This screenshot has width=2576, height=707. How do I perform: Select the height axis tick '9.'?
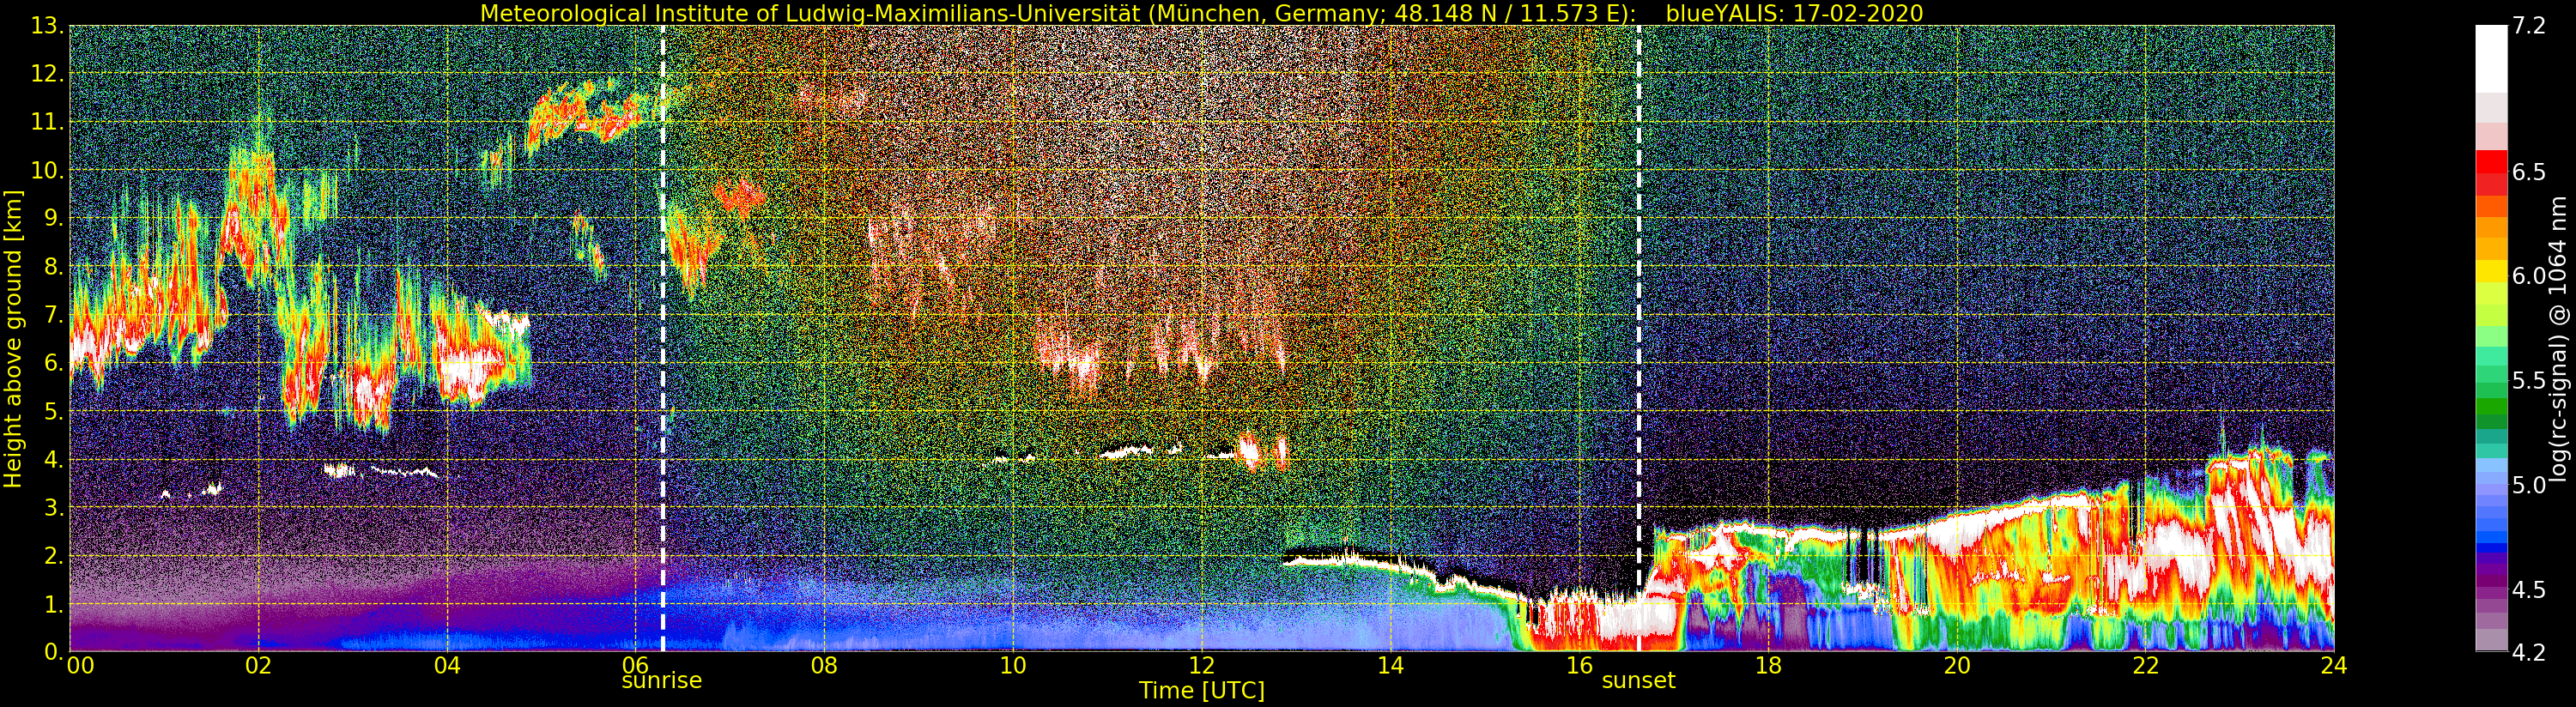[x=53, y=218]
